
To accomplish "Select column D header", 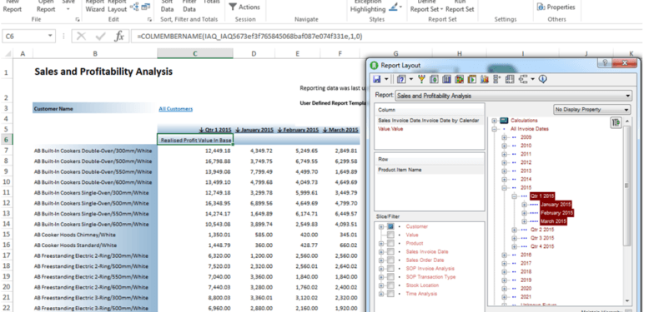I will (x=254, y=53).
